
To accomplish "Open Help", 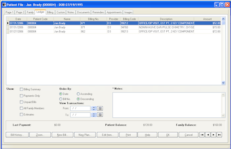I will 147,135.
